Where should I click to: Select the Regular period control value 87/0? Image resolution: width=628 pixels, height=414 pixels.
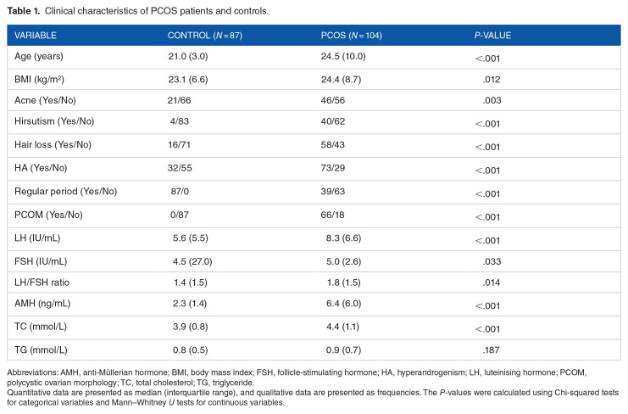tap(180, 188)
